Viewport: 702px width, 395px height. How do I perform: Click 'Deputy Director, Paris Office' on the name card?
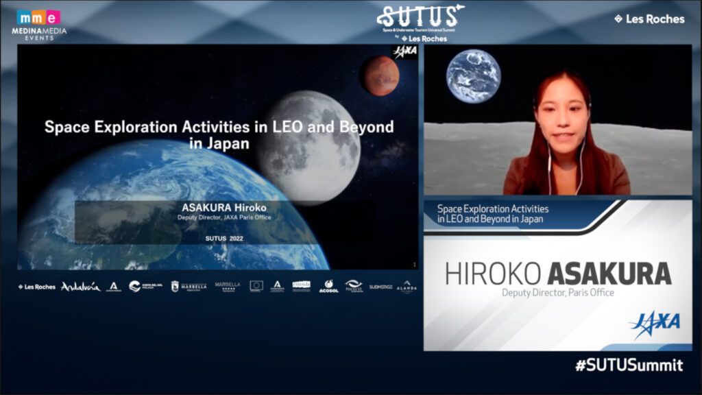pyautogui.click(x=558, y=293)
